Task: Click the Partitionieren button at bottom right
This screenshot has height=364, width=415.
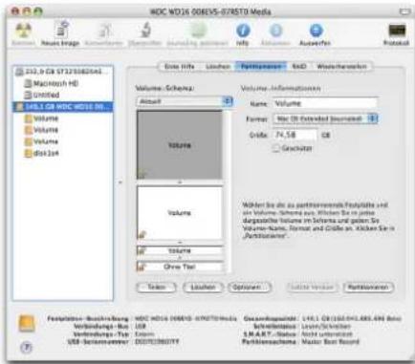Action: click(368, 288)
